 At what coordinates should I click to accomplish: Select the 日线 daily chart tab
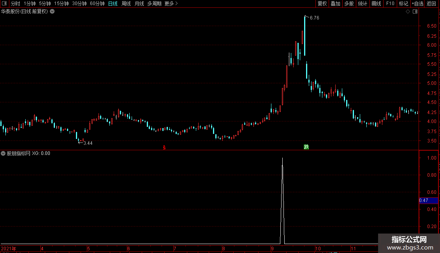tap(113, 4)
